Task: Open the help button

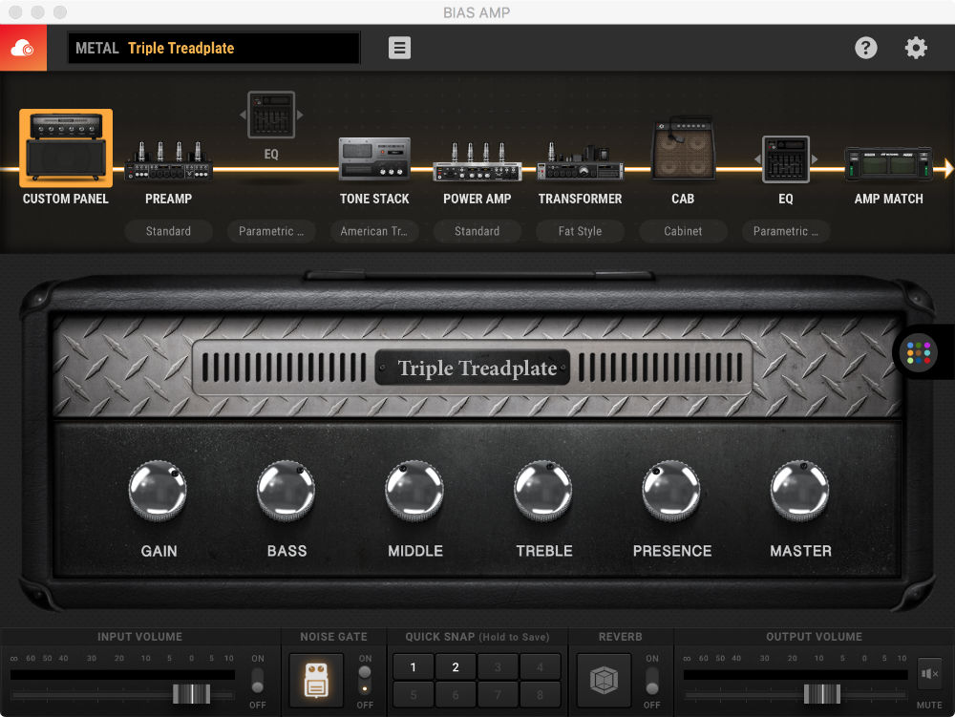Action: coord(866,47)
